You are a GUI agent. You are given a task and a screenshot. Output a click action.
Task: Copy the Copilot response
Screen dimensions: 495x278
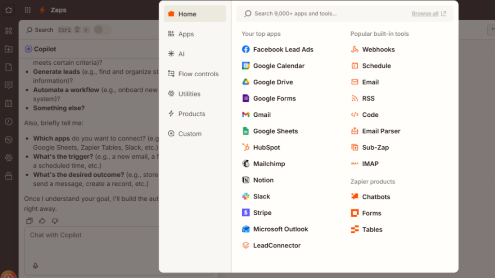[29, 221]
